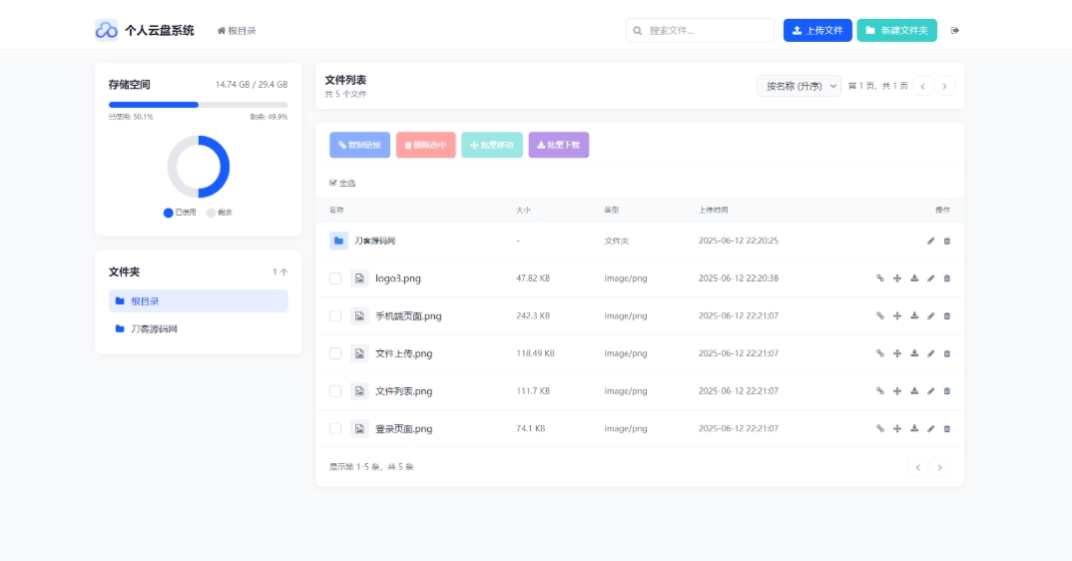Select 根目录 in the folder sidebar
The height and width of the screenshot is (561, 1072).
198,300
